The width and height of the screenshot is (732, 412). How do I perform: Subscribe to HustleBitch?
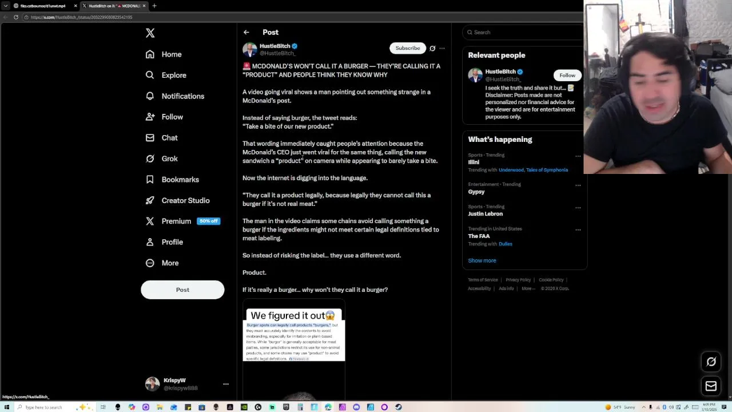click(x=408, y=48)
